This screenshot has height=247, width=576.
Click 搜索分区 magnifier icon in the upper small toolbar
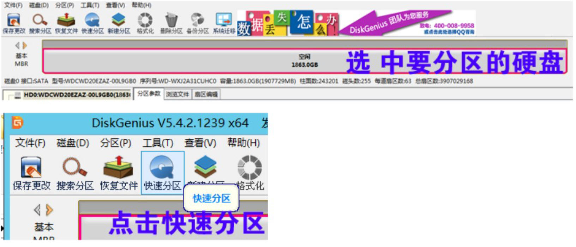pos(40,20)
